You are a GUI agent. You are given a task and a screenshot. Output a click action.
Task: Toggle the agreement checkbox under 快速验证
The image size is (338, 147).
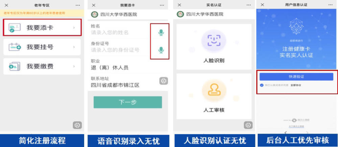[x=262, y=85]
